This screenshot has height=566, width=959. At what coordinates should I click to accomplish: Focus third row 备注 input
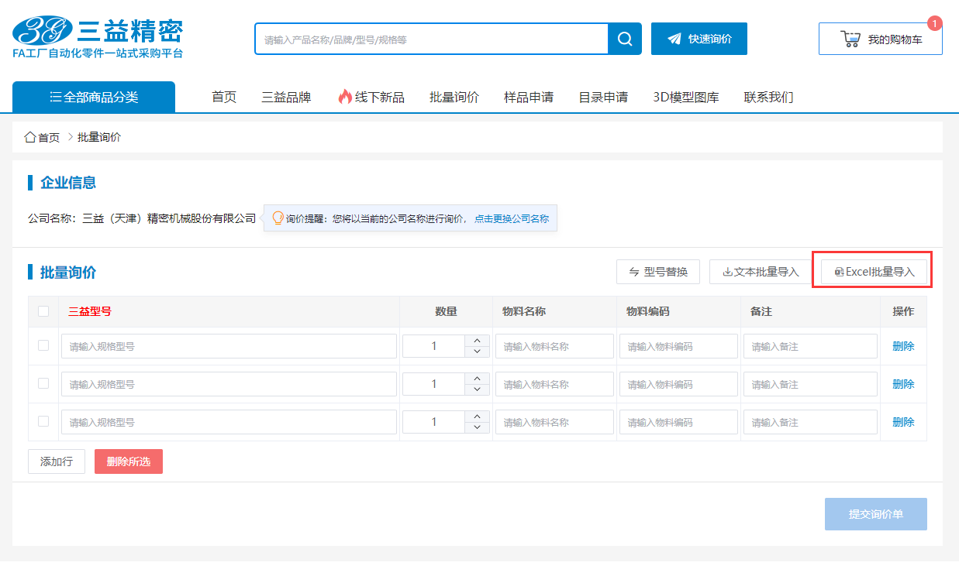810,422
